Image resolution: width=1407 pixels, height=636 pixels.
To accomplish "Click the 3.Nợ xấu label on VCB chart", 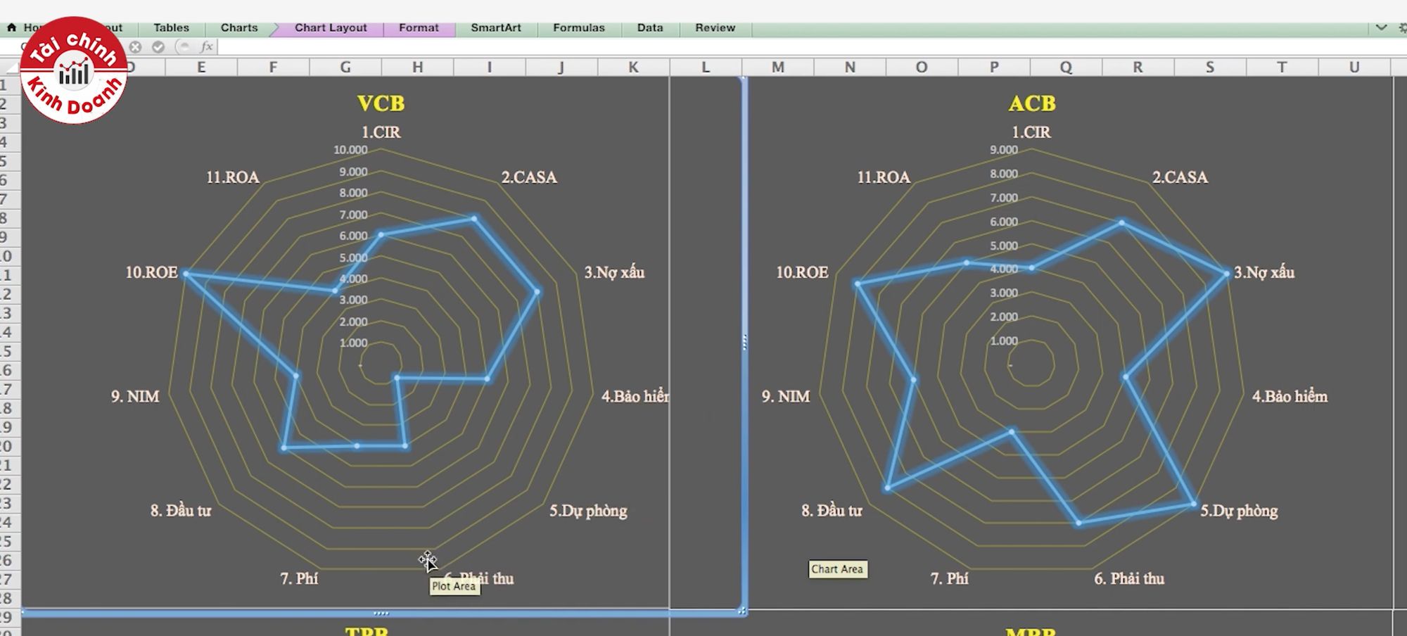I will (614, 272).
